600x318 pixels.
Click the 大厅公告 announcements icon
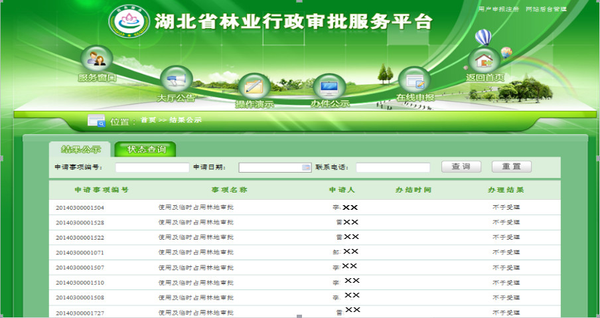[x=176, y=80]
